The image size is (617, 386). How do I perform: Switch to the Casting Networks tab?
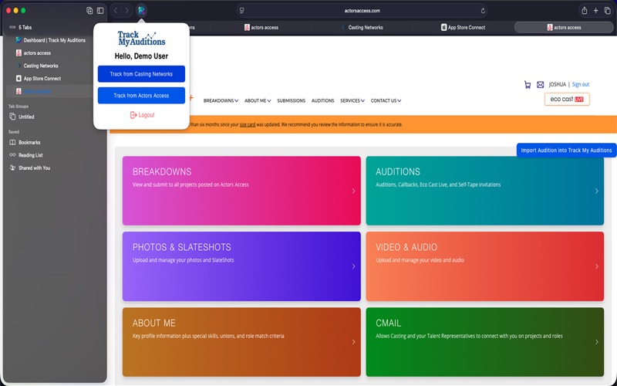[x=362, y=28]
